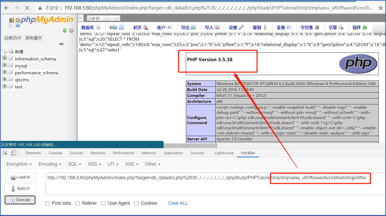The height and width of the screenshot is (216, 386).
Task: Click the mysql database cylinder icon
Action: 11,66
